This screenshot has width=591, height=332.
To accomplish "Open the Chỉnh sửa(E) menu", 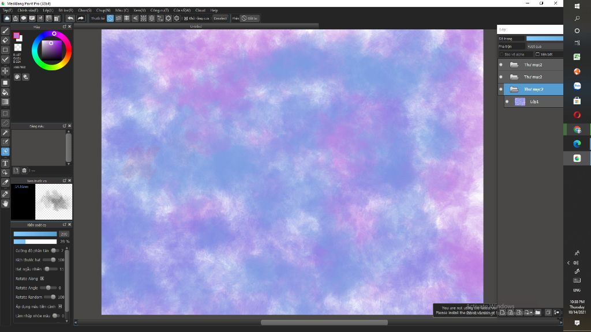I will coord(28,10).
